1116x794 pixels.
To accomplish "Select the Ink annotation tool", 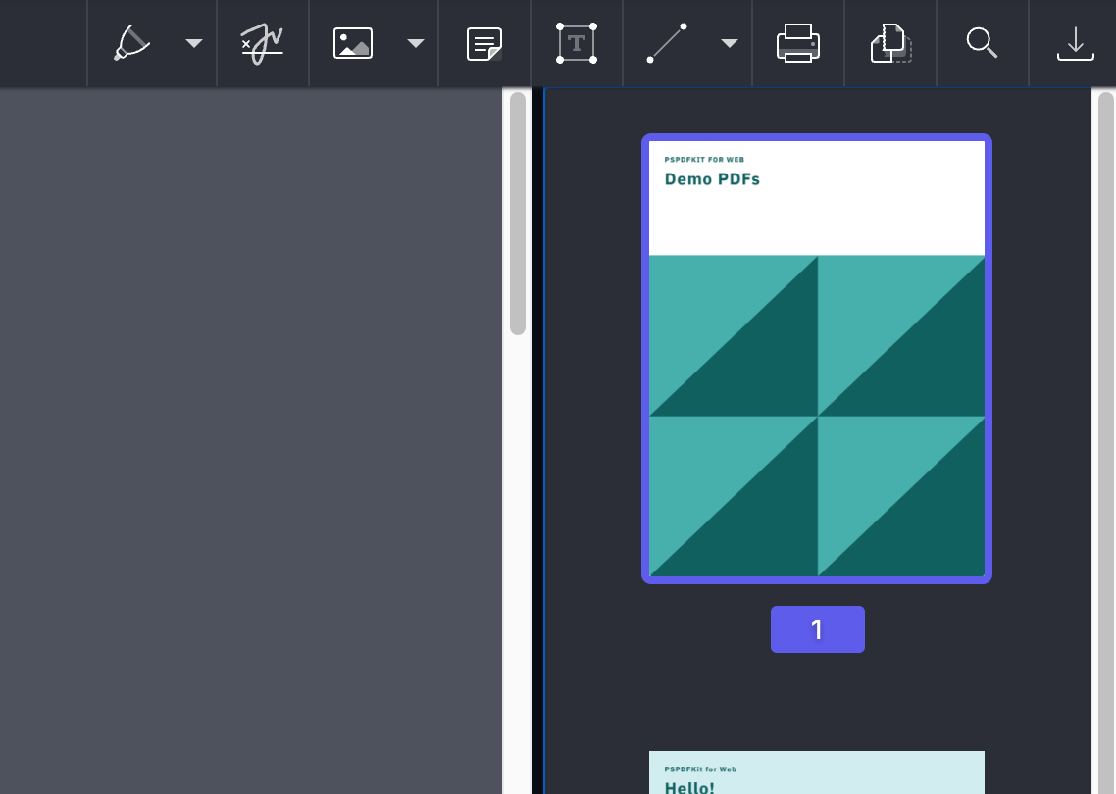I will [134, 43].
